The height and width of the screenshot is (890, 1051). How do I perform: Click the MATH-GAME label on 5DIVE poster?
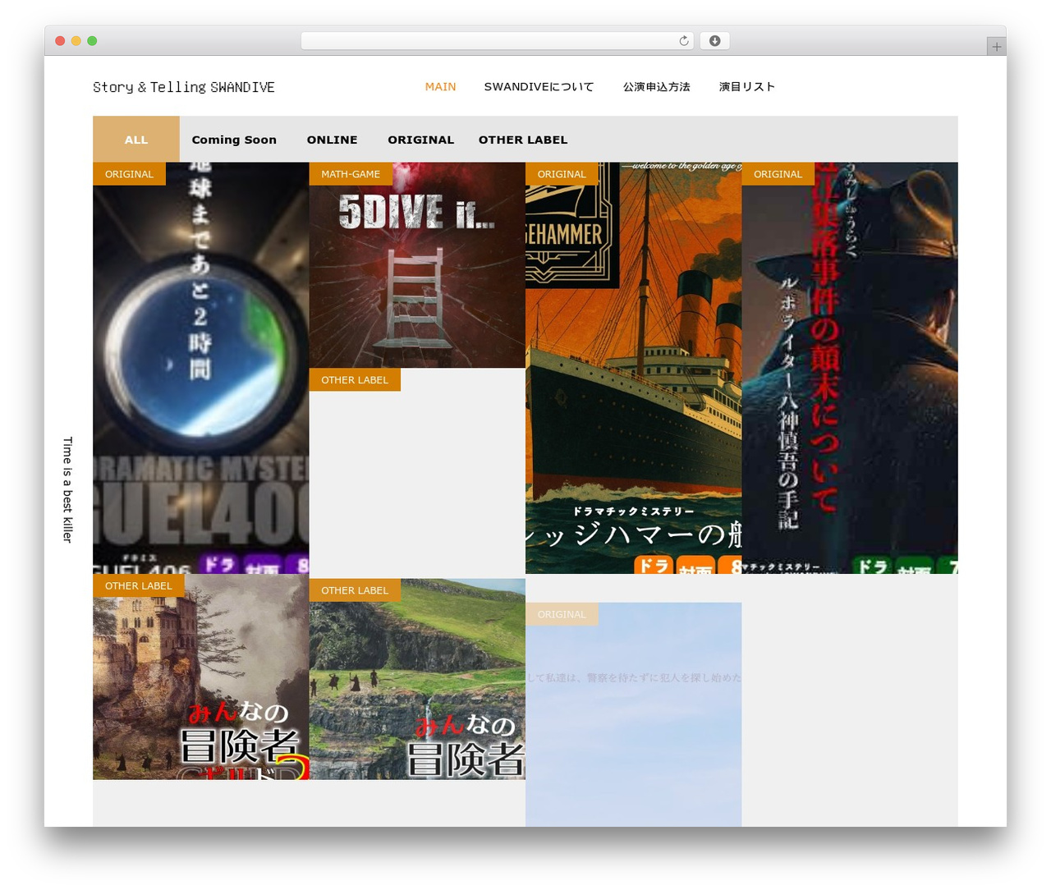[x=351, y=174]
